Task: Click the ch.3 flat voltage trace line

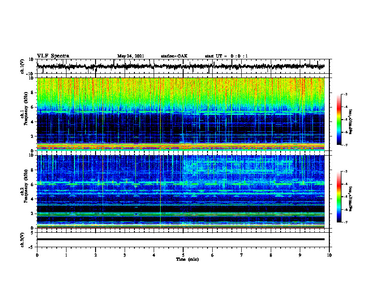Action: pyautogui.click(x=181, y=239)
